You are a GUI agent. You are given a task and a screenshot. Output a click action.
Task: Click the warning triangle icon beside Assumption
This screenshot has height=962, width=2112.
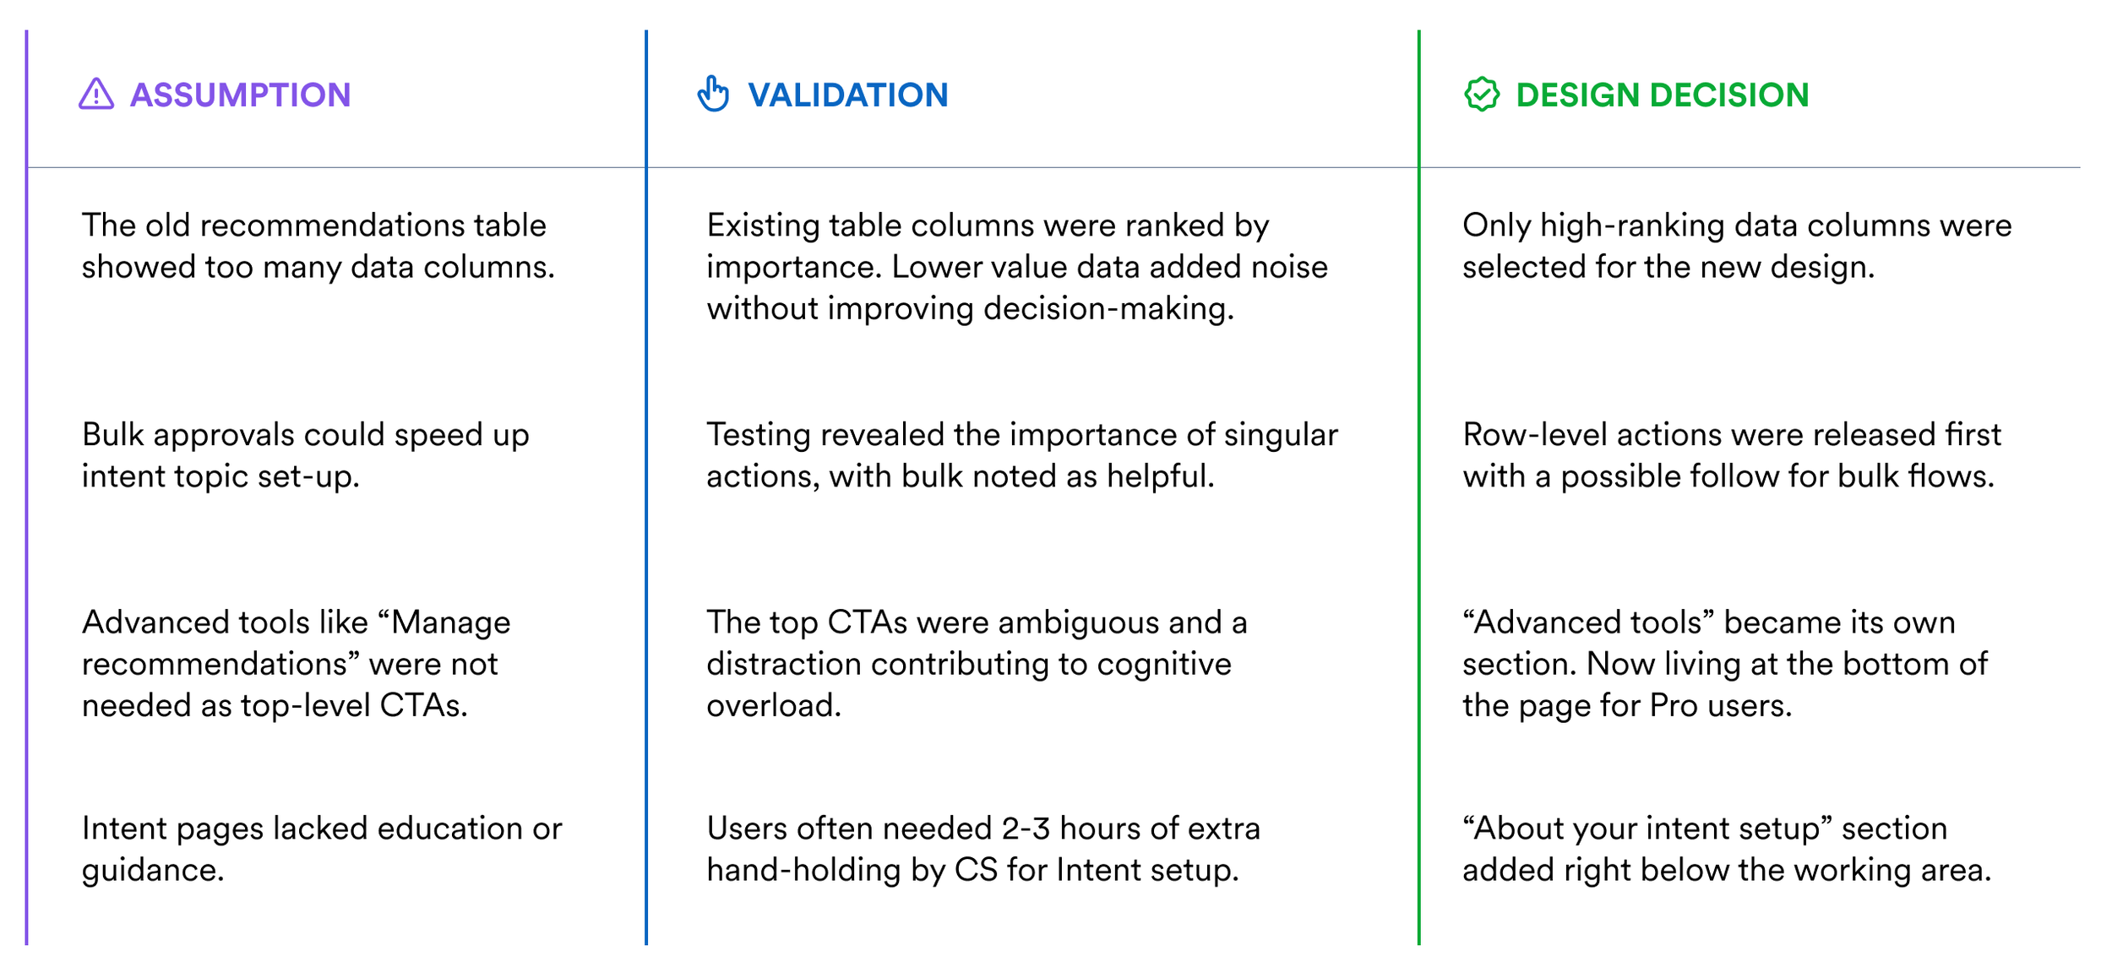pyautogui.click(x=96, y=94)
